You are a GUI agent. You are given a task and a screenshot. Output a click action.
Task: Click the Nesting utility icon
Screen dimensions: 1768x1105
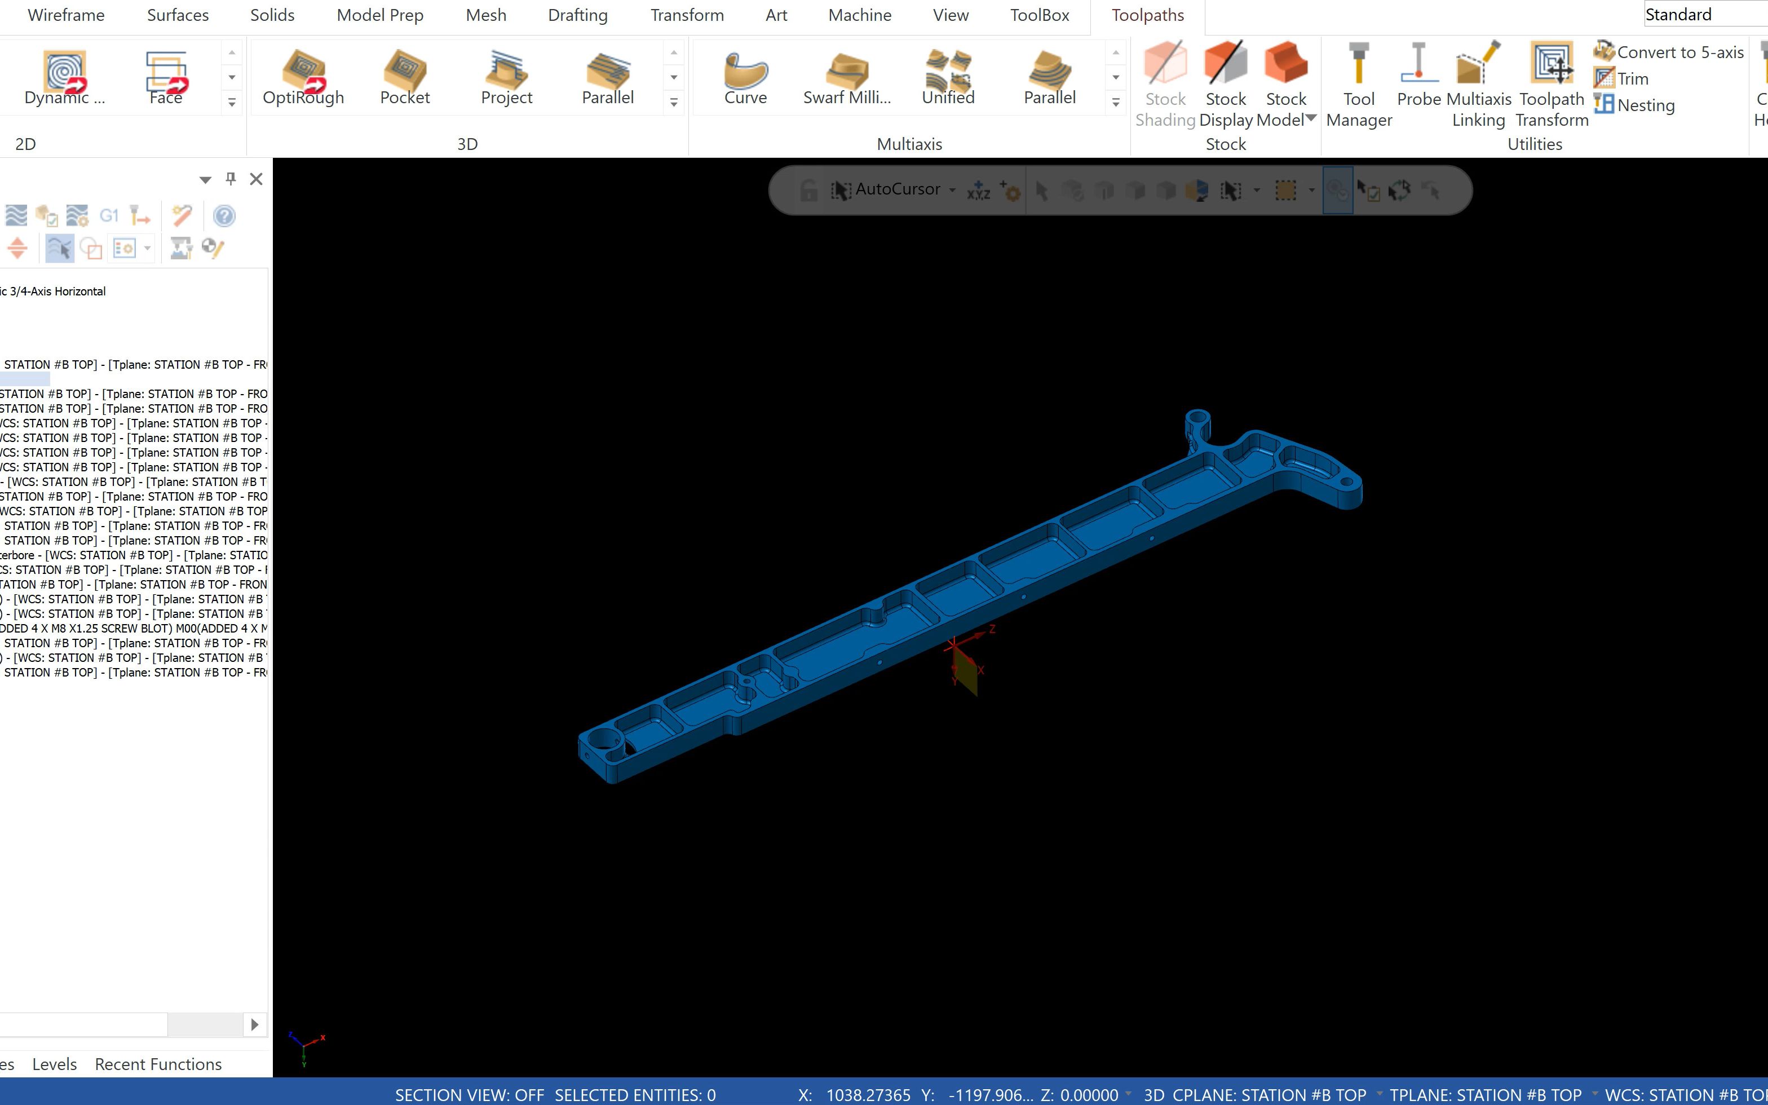pyautogui.click(x=1605, y=104)
